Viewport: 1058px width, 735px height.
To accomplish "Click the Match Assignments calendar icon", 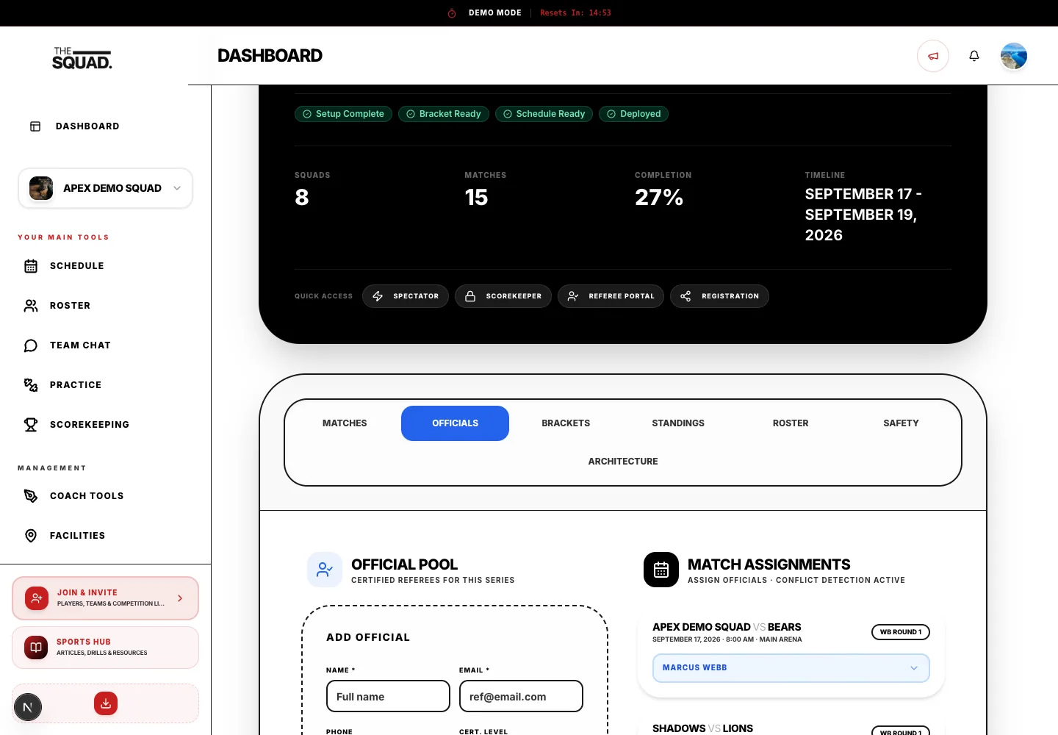I will [661, 570].
